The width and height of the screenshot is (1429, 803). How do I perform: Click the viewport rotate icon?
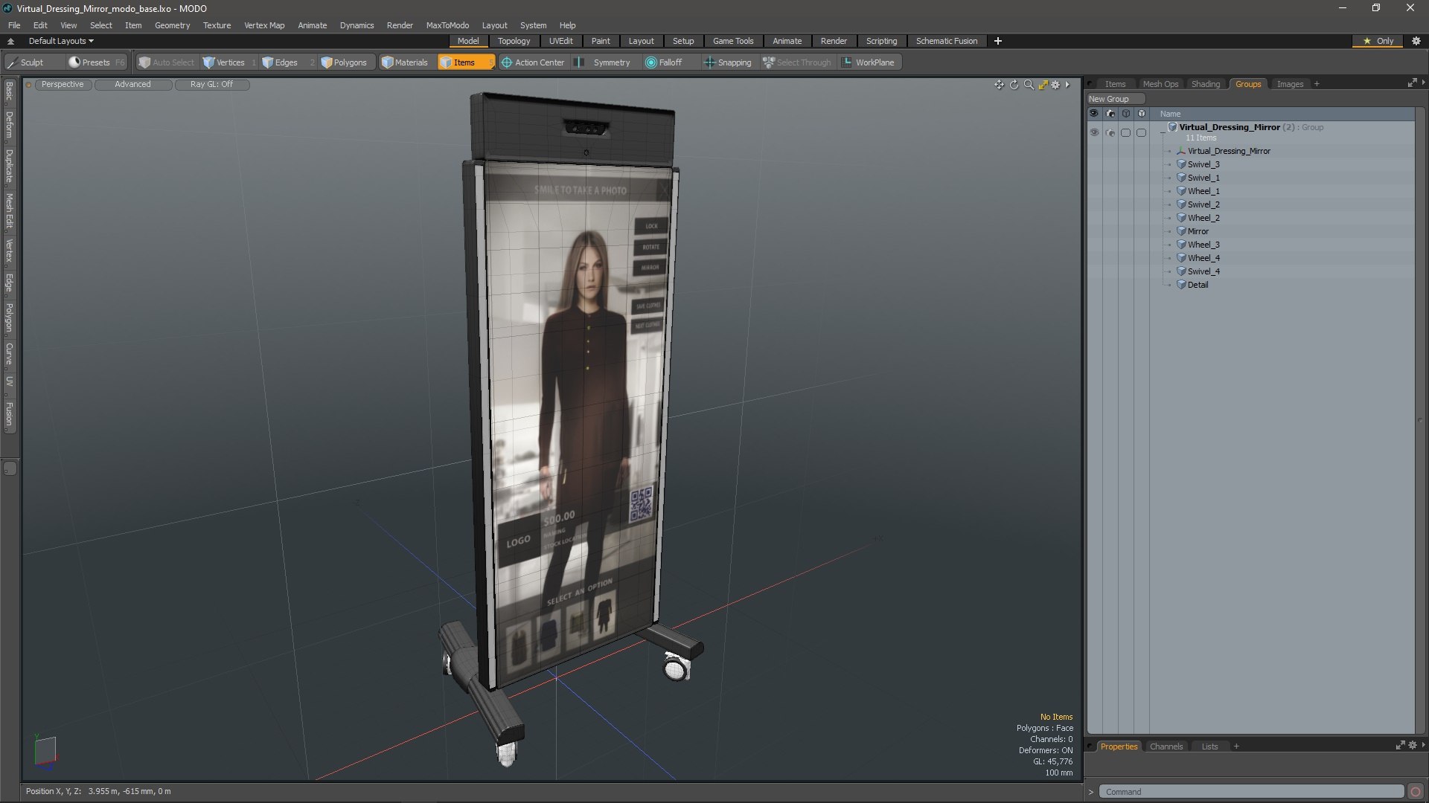click(x=1014, y=85)
